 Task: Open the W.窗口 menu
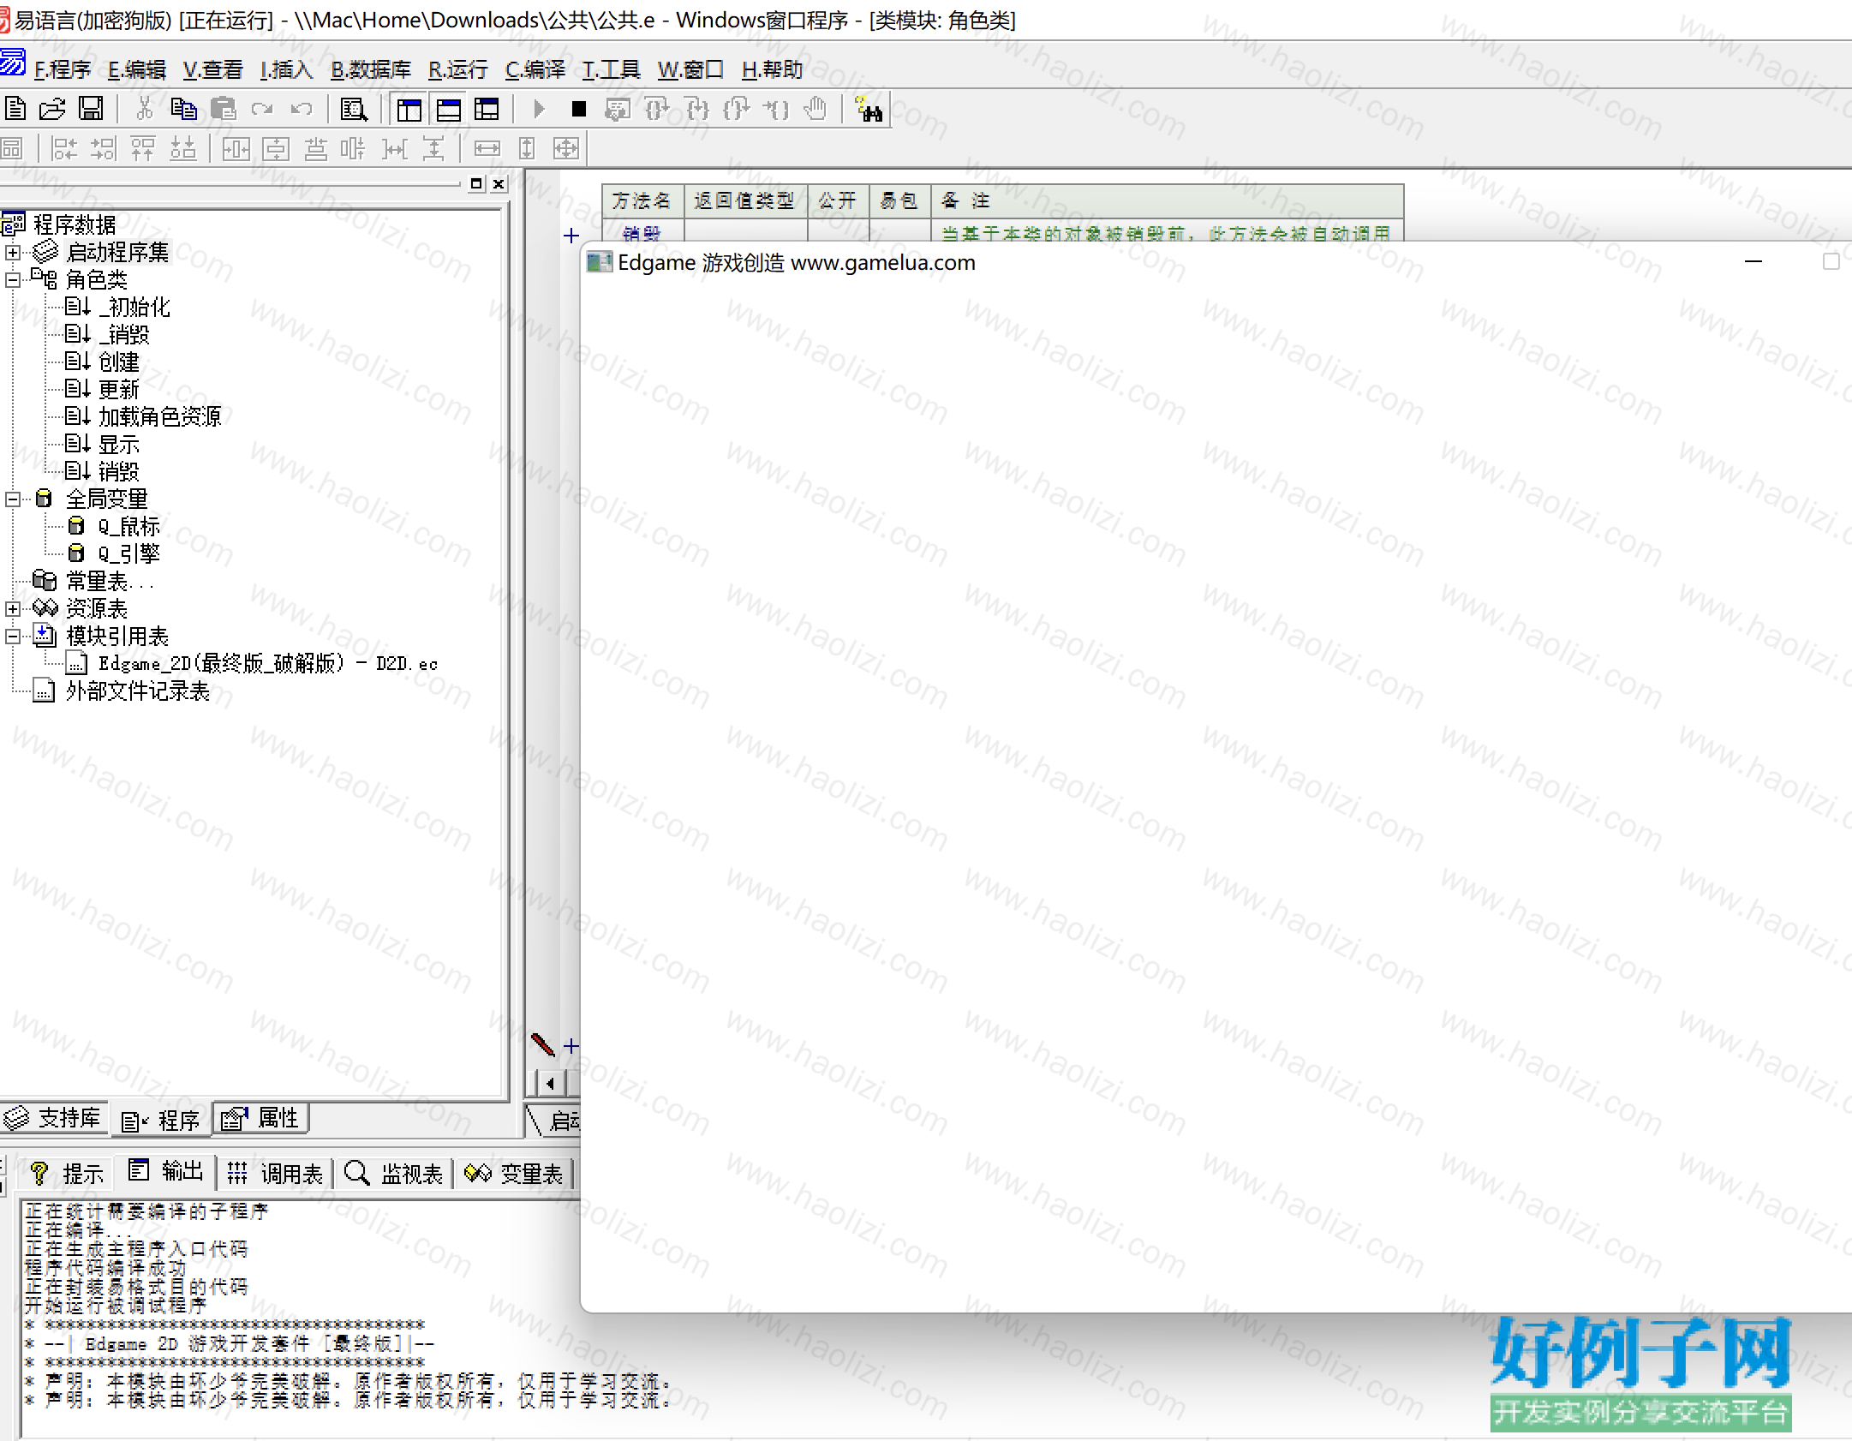tap(690, 69)
